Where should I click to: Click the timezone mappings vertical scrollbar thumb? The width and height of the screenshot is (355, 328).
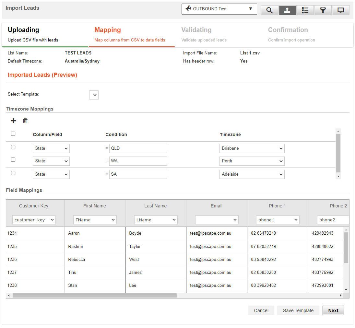tap(338, 153)
